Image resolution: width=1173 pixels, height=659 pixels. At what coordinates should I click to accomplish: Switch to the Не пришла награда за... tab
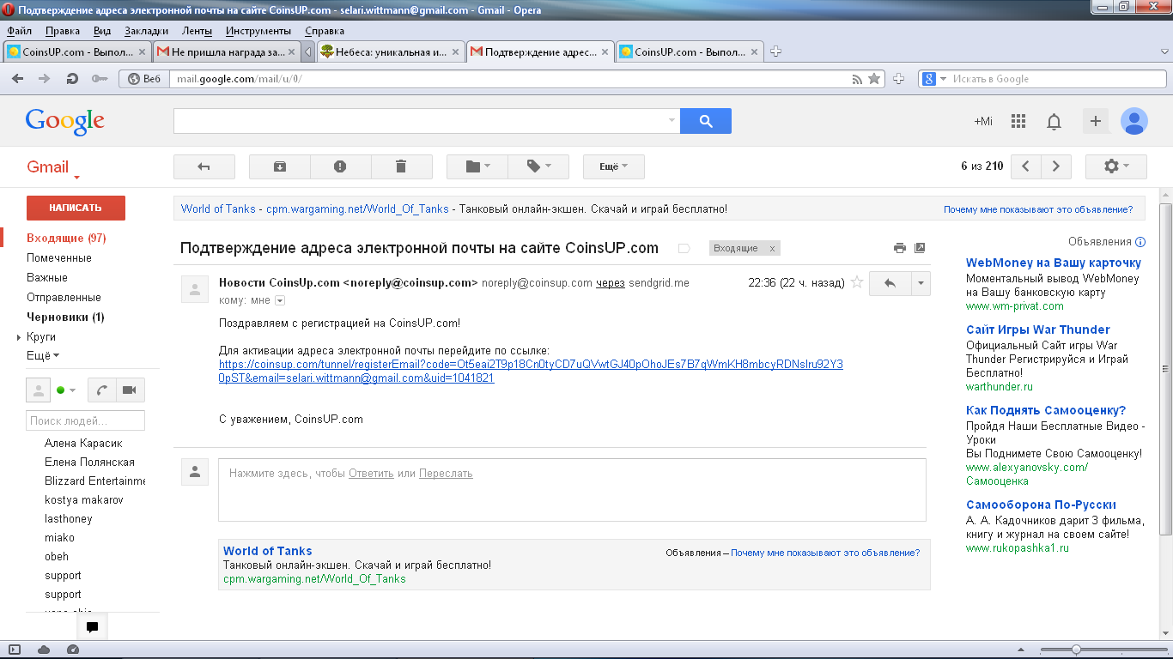225,51
